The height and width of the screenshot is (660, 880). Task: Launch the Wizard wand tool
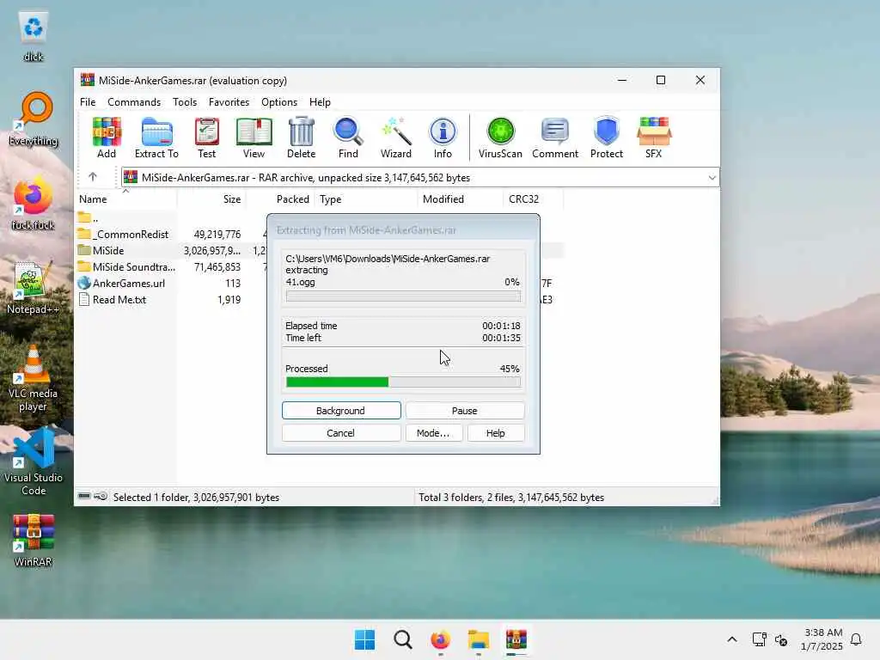tap(395, 138)
